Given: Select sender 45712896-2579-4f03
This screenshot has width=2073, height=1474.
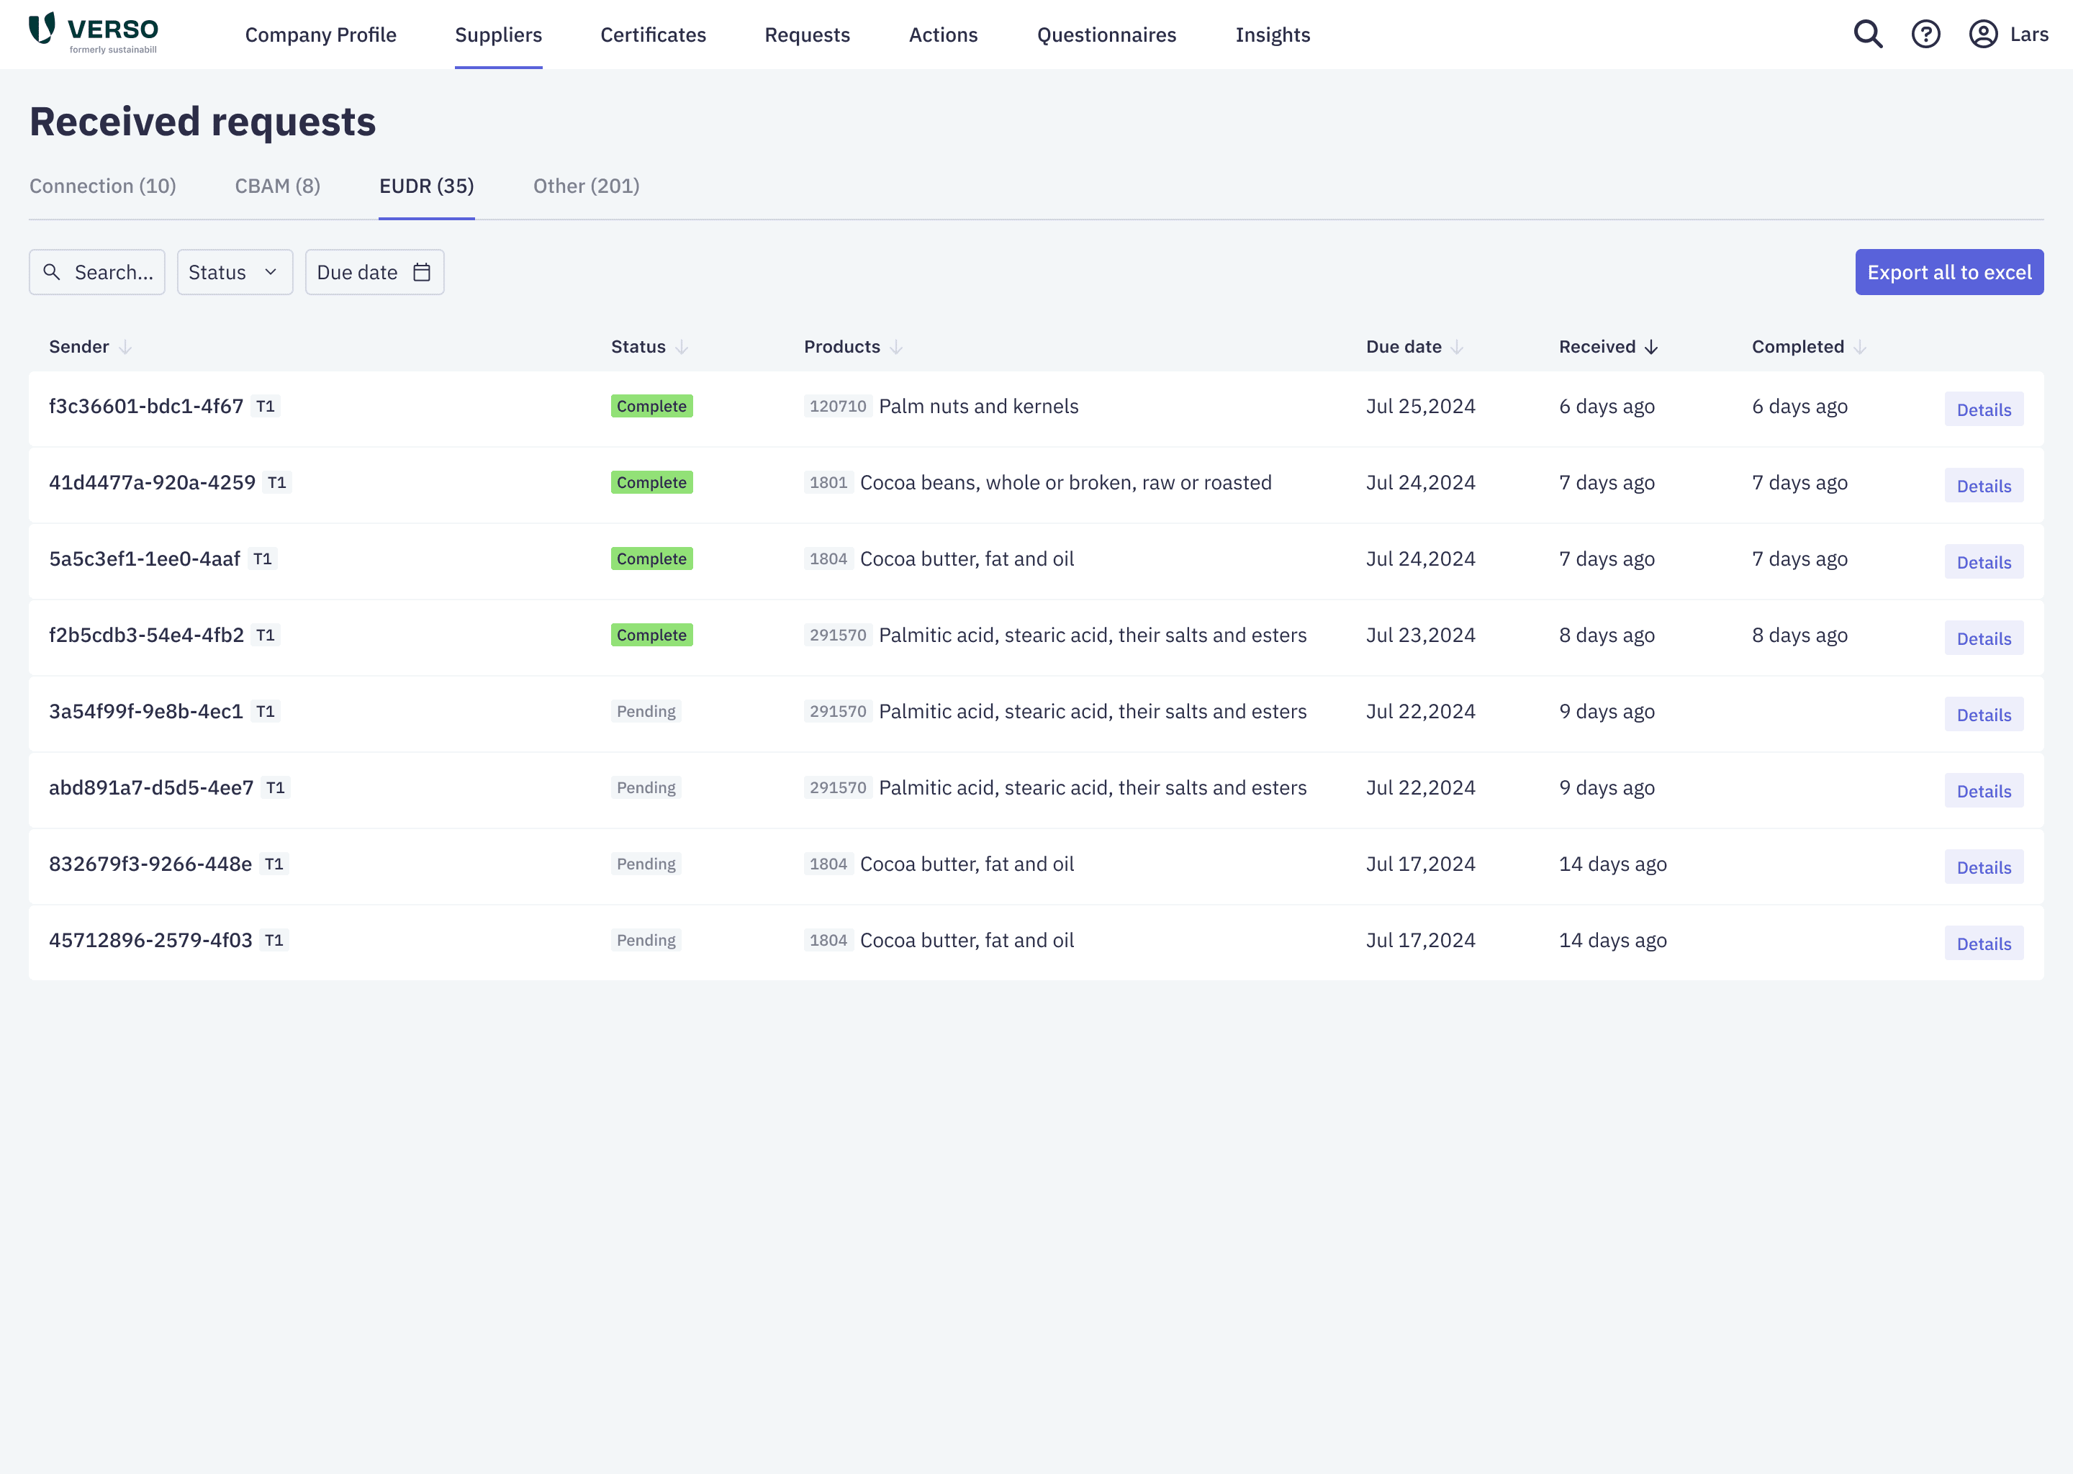Looking at the screenshot, I should 150,940.
